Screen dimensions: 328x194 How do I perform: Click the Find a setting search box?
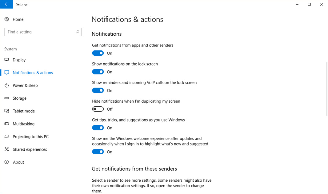(43, 32)
